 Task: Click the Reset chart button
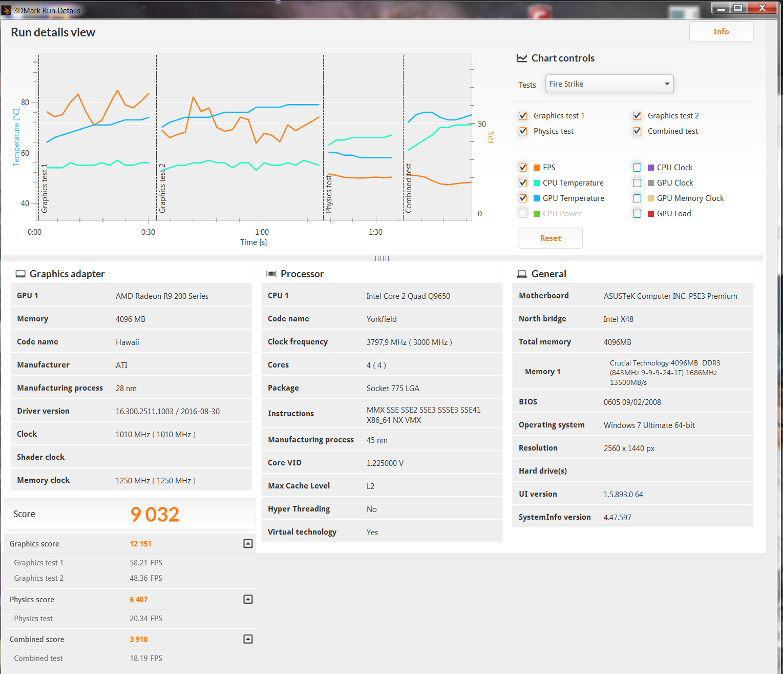point(551,238)
